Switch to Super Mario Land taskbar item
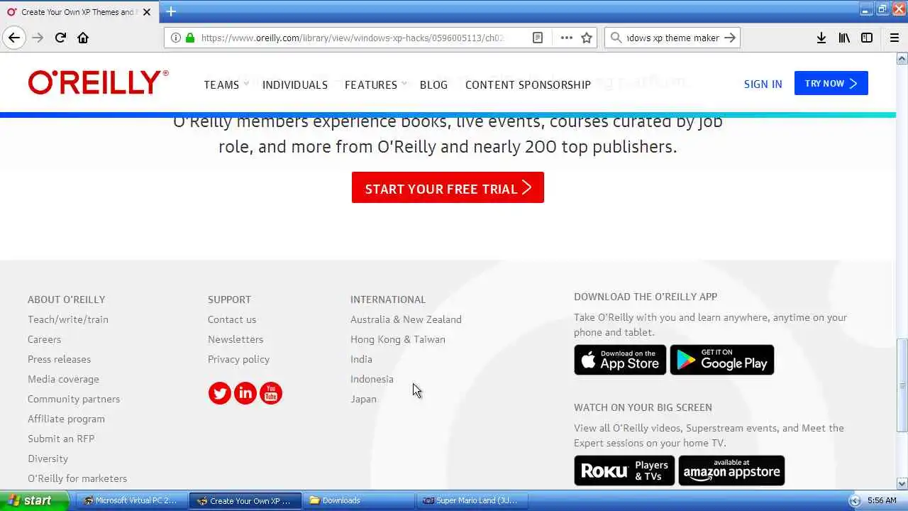This screenshot has height=511, width=908. click(472, 500)
